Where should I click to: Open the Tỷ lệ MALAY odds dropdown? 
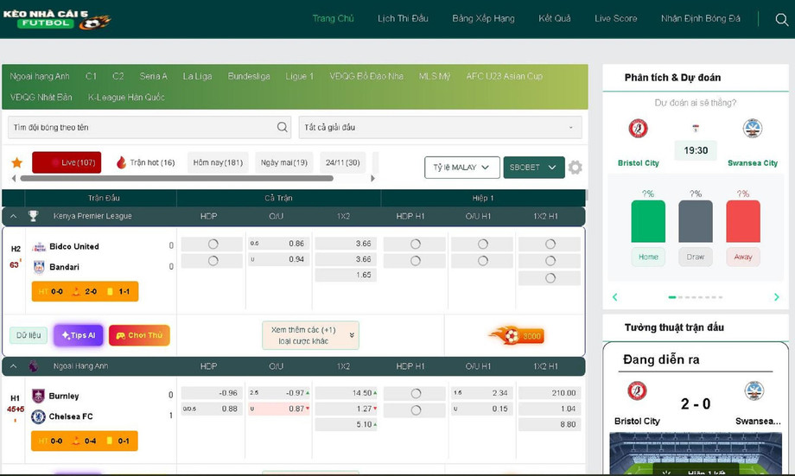pyautogui.click(x=461, y=168)
